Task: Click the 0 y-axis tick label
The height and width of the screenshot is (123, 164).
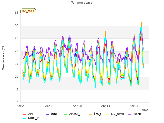Action: 17,102
